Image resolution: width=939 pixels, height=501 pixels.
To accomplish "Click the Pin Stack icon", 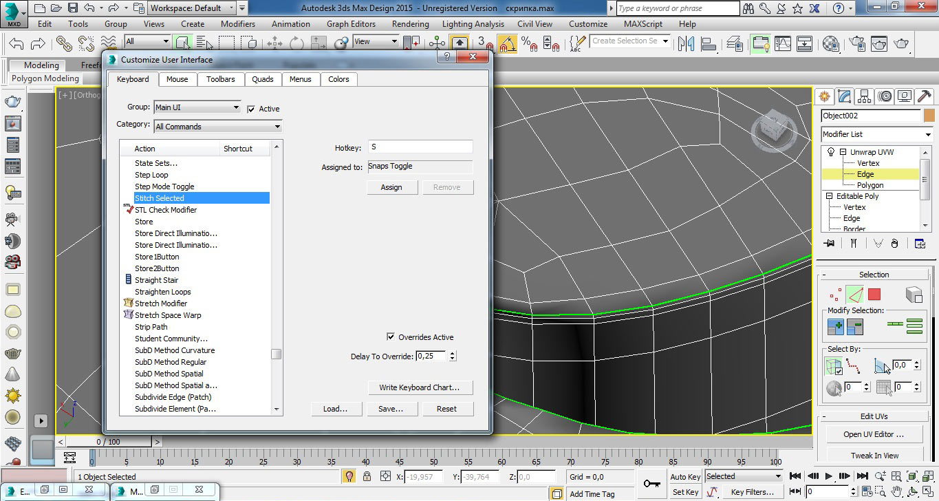I will 829,243.
